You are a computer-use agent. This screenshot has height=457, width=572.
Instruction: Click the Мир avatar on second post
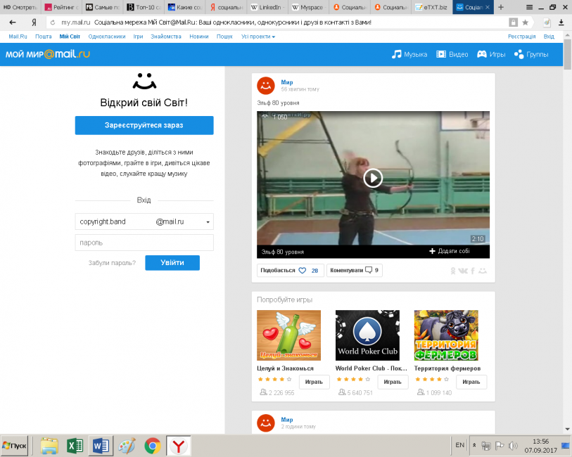(x=265, y=423)
